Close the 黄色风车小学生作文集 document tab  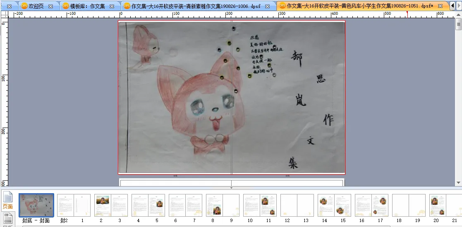pyautogui.click(x=440, y=6)
